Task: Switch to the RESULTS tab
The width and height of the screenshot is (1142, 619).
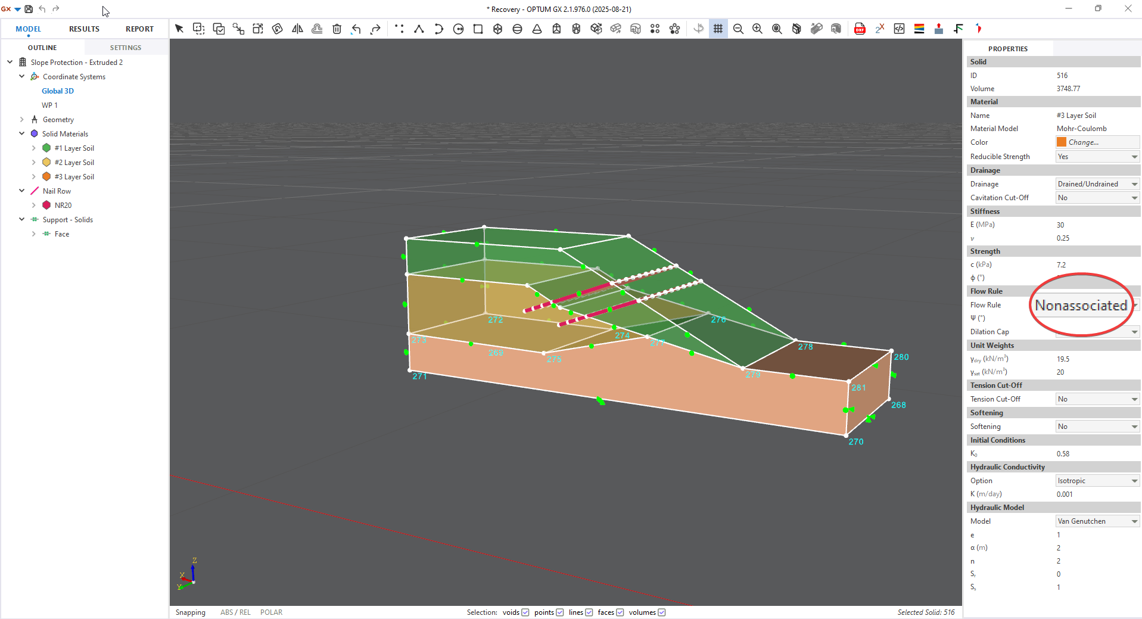Action: tap(83, 28)
